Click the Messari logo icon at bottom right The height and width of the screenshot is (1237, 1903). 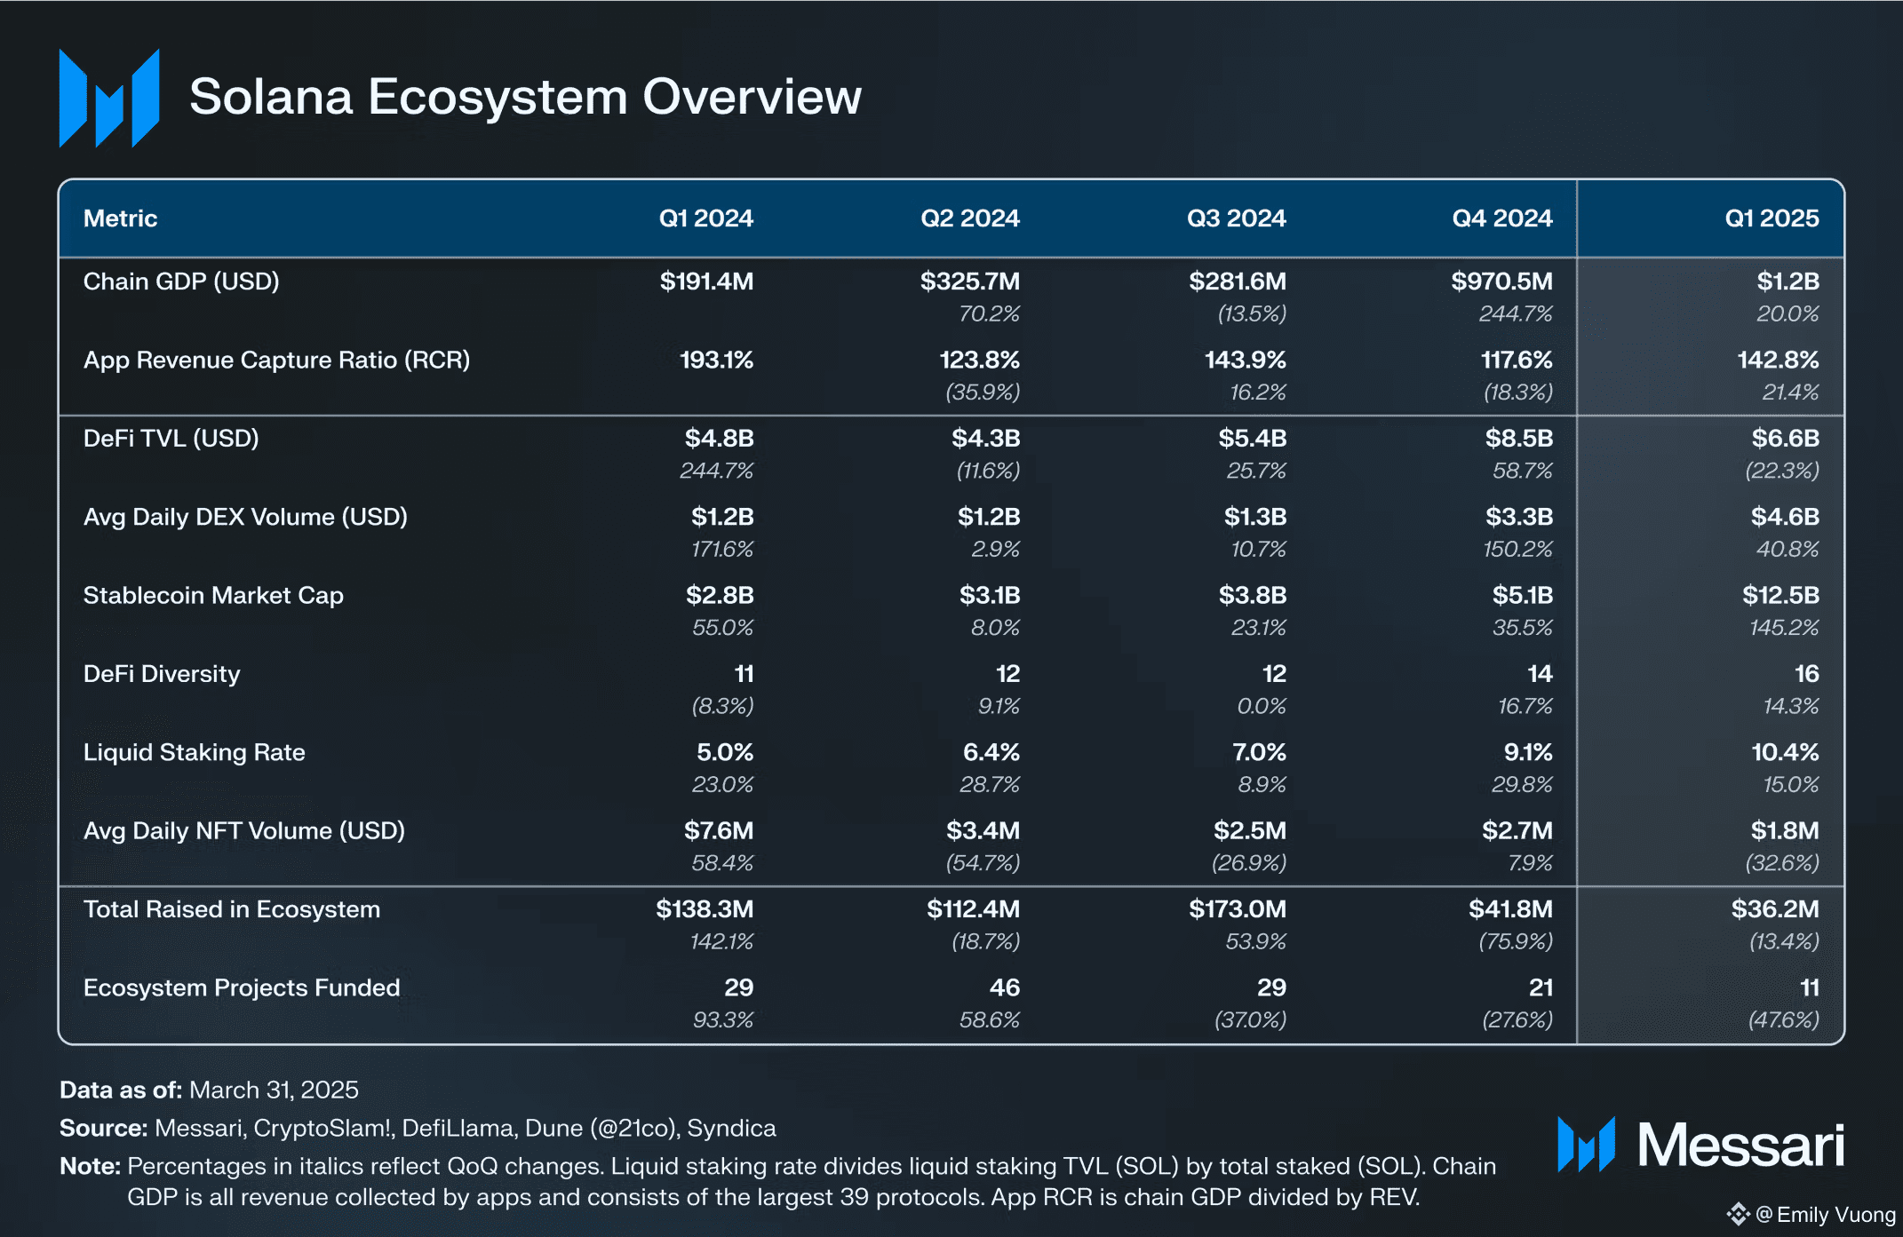pyautogui.click(x=1586, y=1144)
